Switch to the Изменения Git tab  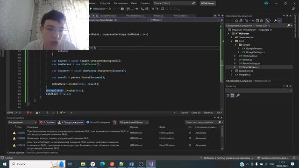(262, 81)
